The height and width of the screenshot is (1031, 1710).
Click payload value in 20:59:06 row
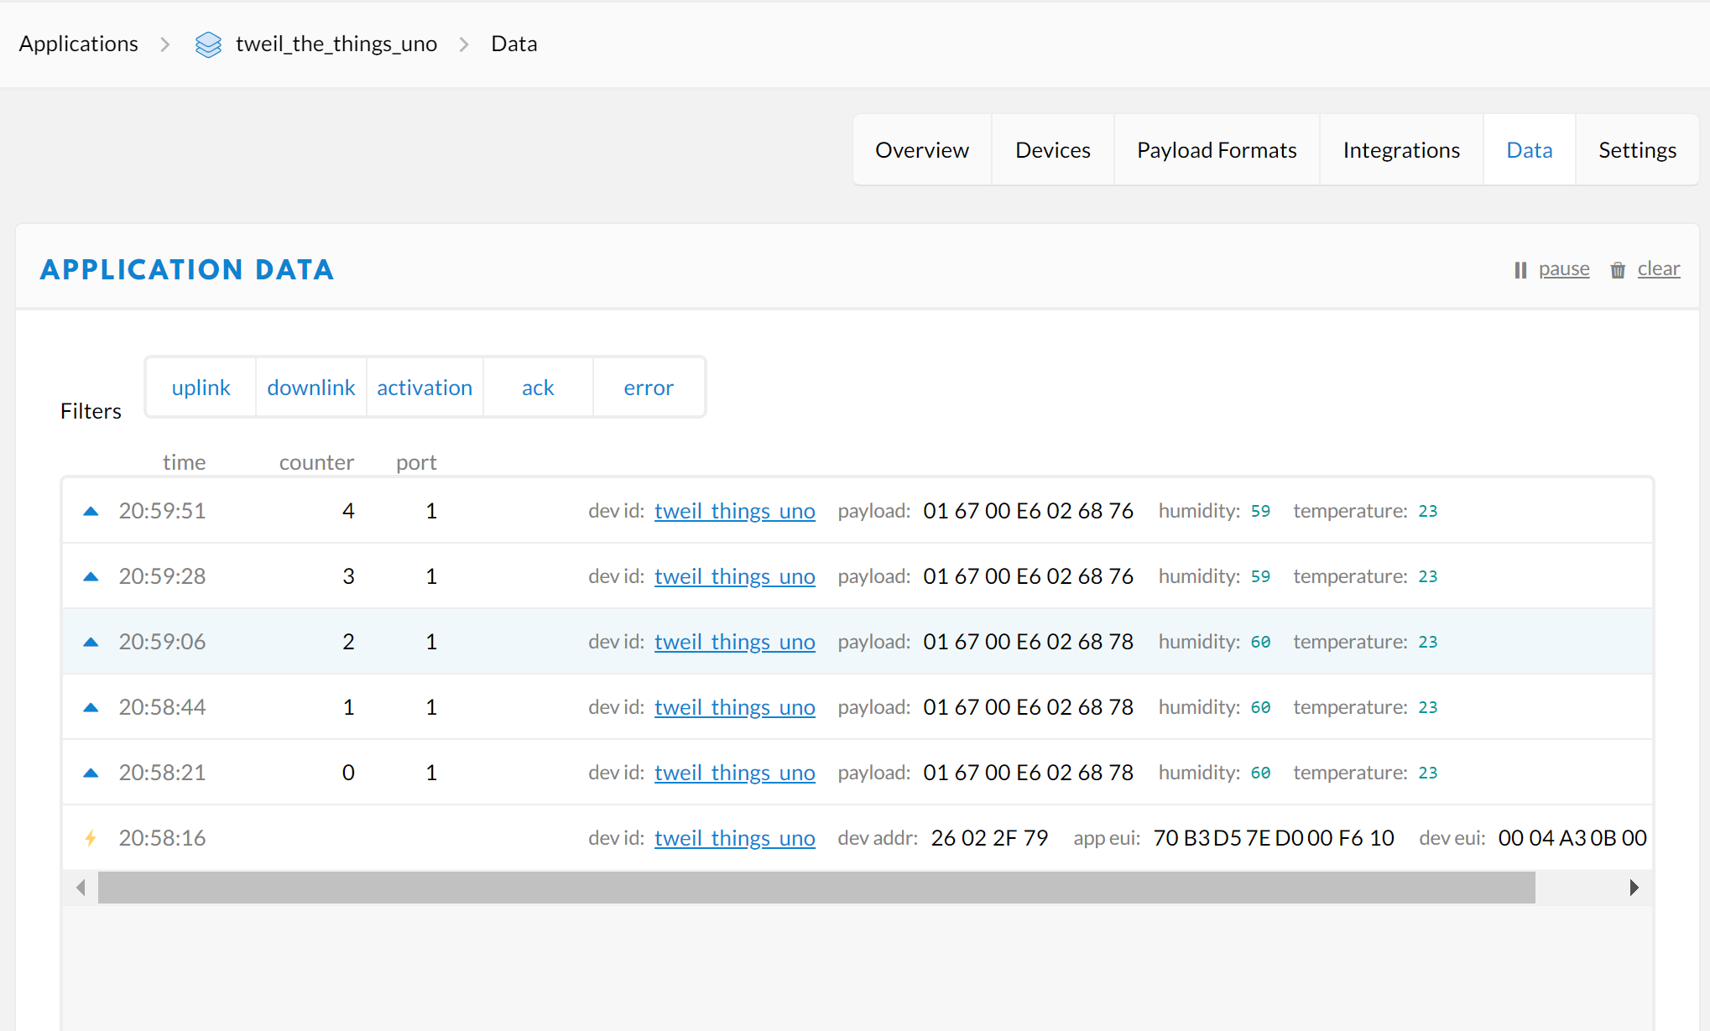click(1028, 642)
